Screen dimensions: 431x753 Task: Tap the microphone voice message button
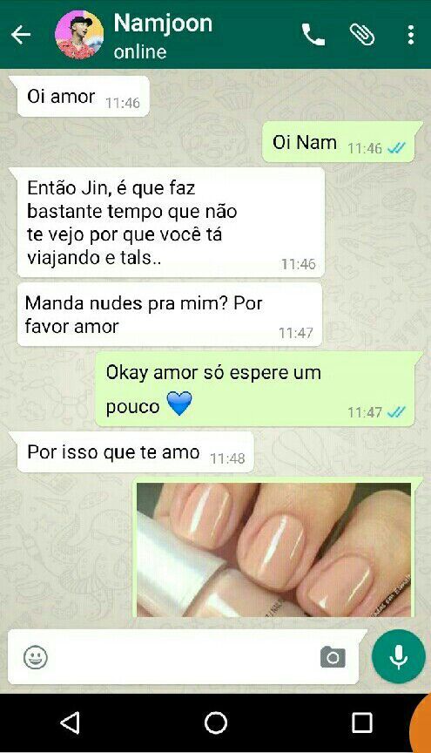(399, 656)
